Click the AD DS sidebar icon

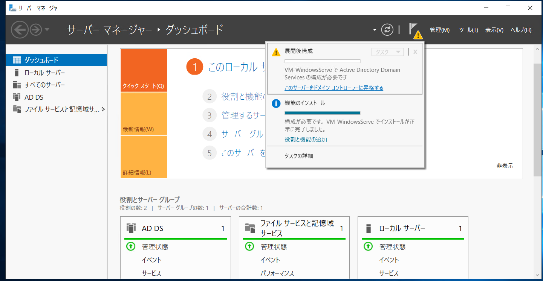(17, 97)
